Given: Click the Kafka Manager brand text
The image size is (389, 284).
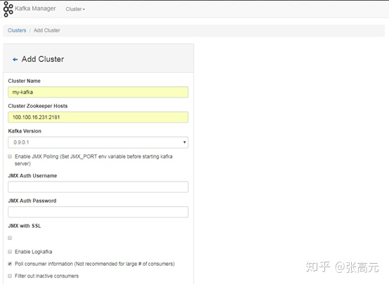Looking at the screenshot, I should (x=35, y=8).
